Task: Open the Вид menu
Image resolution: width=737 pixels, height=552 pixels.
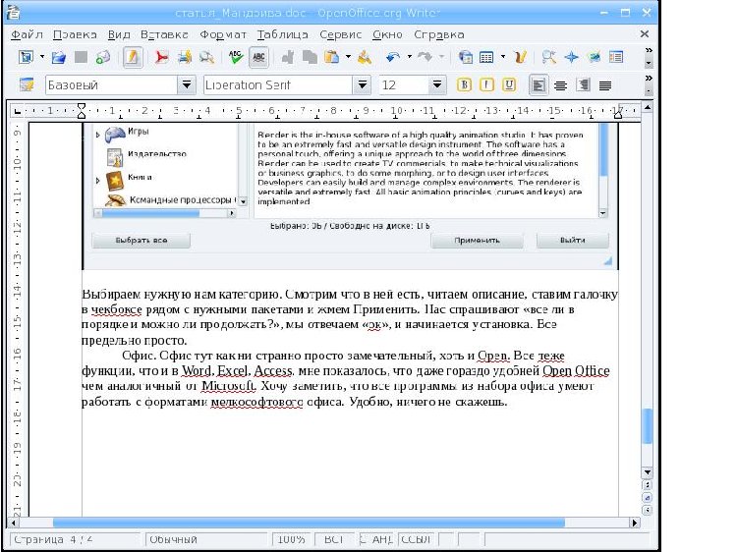Action: pyautogui.click(x=119, y=34)
